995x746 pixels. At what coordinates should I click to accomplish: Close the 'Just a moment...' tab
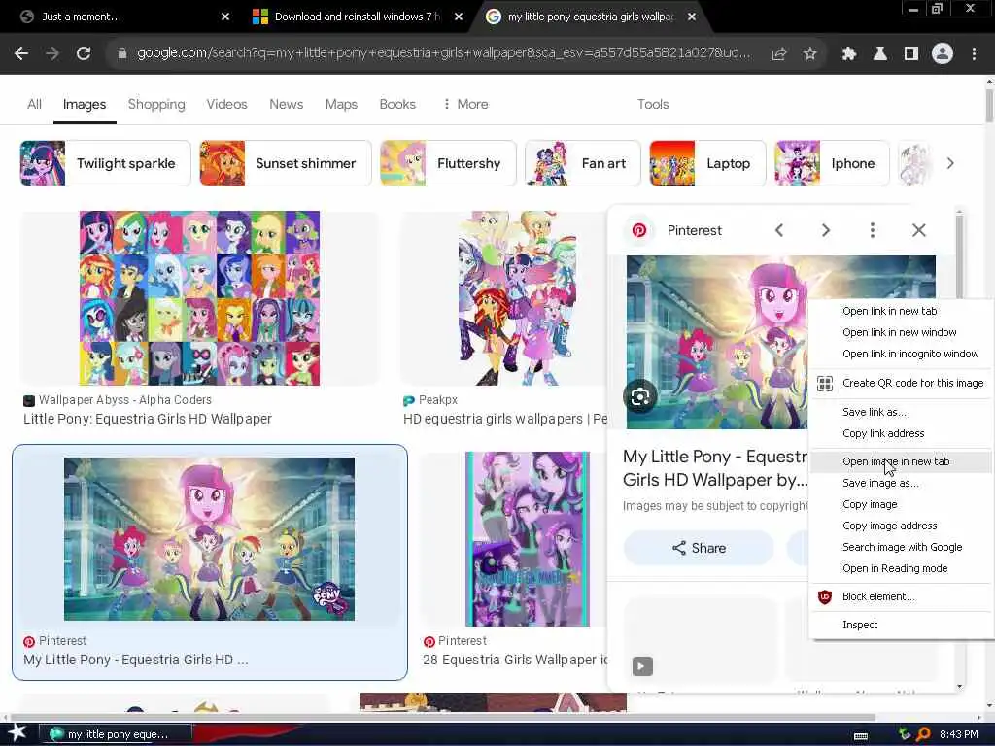225,17
